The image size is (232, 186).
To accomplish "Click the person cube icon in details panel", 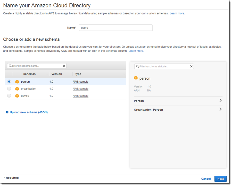I will (136, 78).
